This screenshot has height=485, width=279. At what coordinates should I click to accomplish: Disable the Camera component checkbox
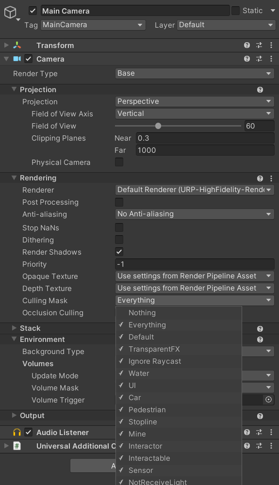pyautogui.click(x=29, y=59)
